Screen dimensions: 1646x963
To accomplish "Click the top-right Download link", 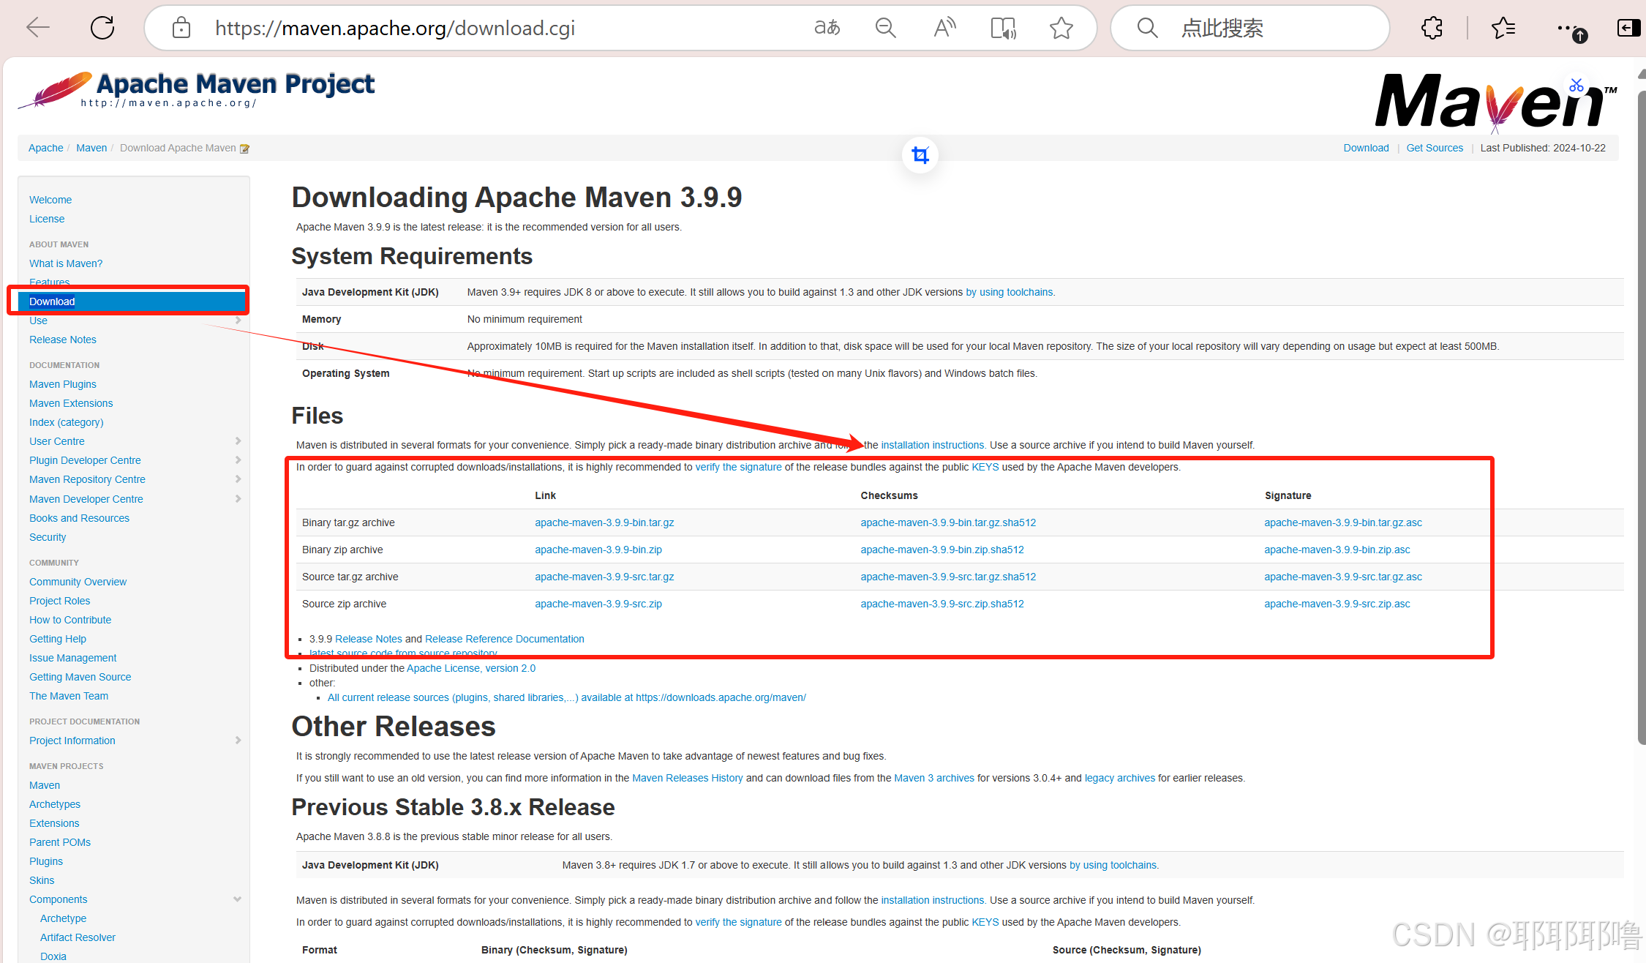I will click(x=1366, y=148).
